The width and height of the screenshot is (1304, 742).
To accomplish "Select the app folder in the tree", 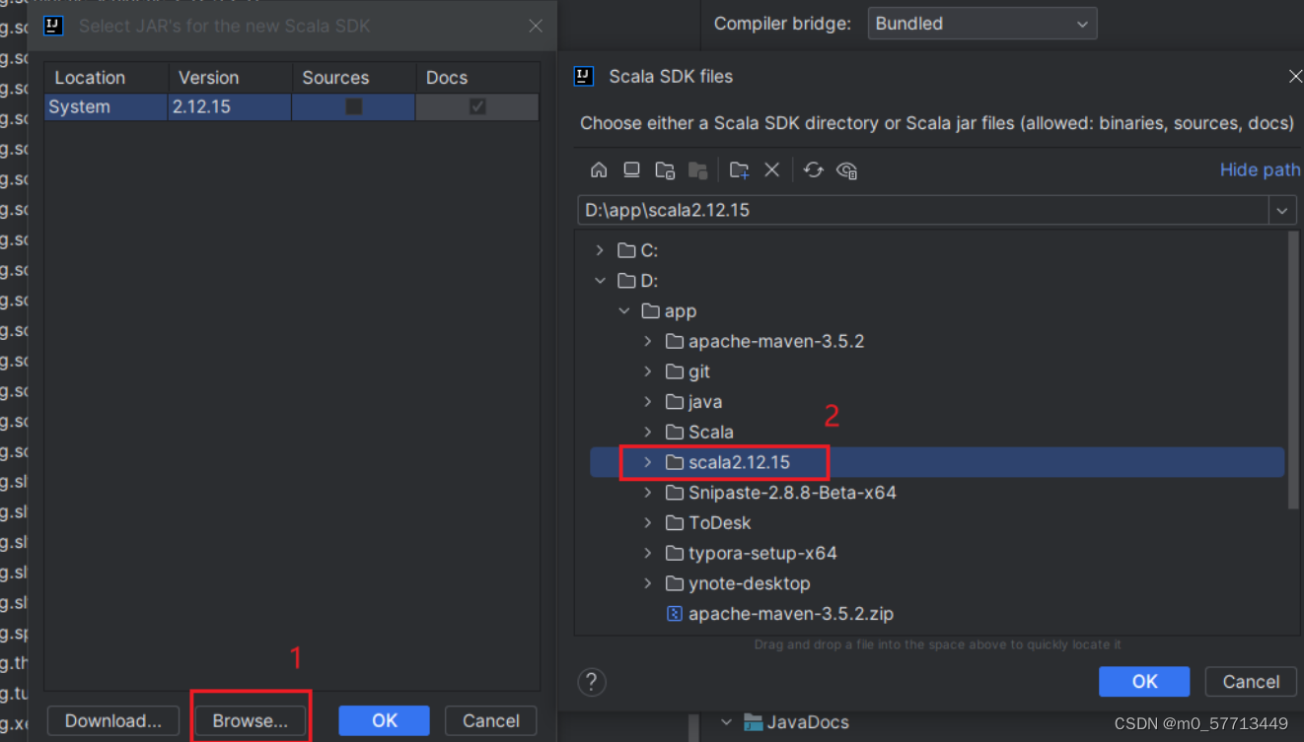I will coord(681,311).
